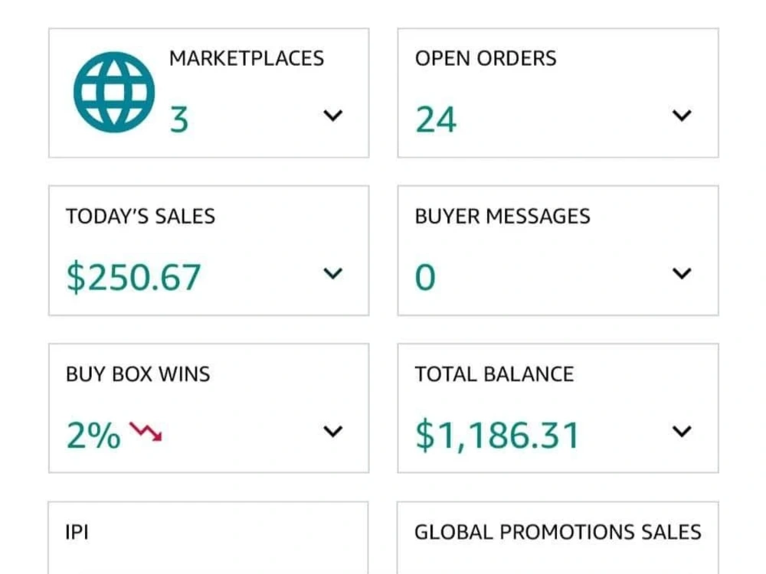Click the $250.67 sales amount

pyautogui.click(x=133, y=277)
